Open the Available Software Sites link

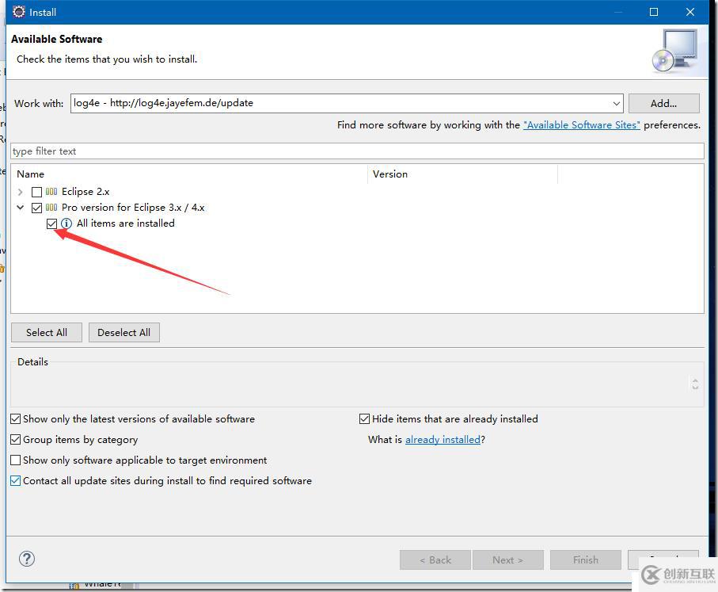(582, 124)
